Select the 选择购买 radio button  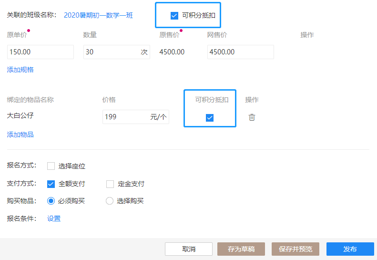[110, 201]
